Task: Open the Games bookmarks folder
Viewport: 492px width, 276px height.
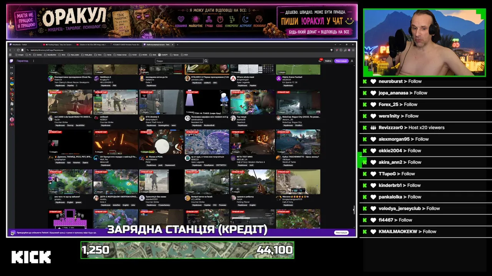Action: click(x=38, y=55)
